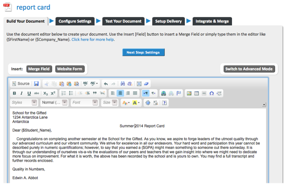Open the spell checker icon

[86, 84]
